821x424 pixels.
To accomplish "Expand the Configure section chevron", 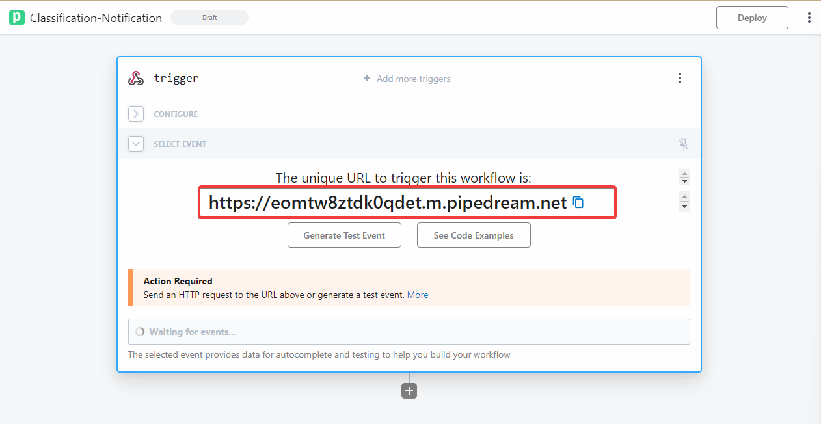I will (x=136, y=114).
